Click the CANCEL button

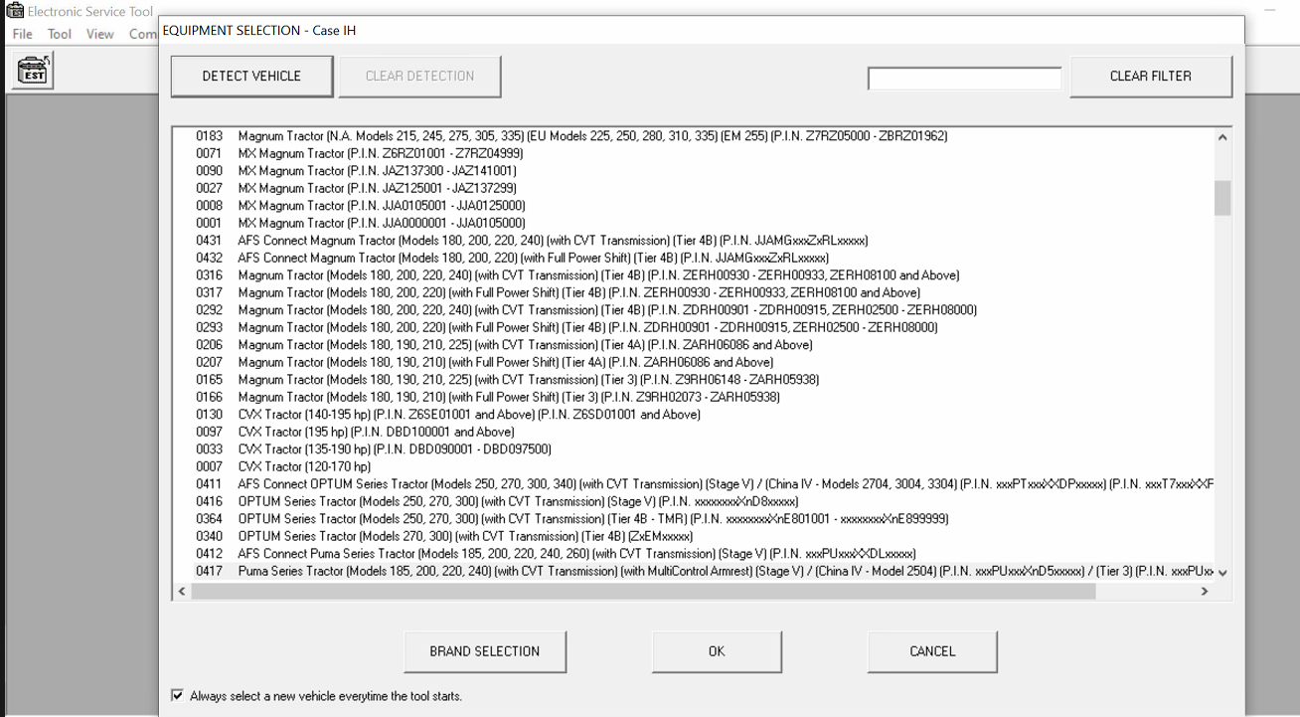tap(932, 651)
